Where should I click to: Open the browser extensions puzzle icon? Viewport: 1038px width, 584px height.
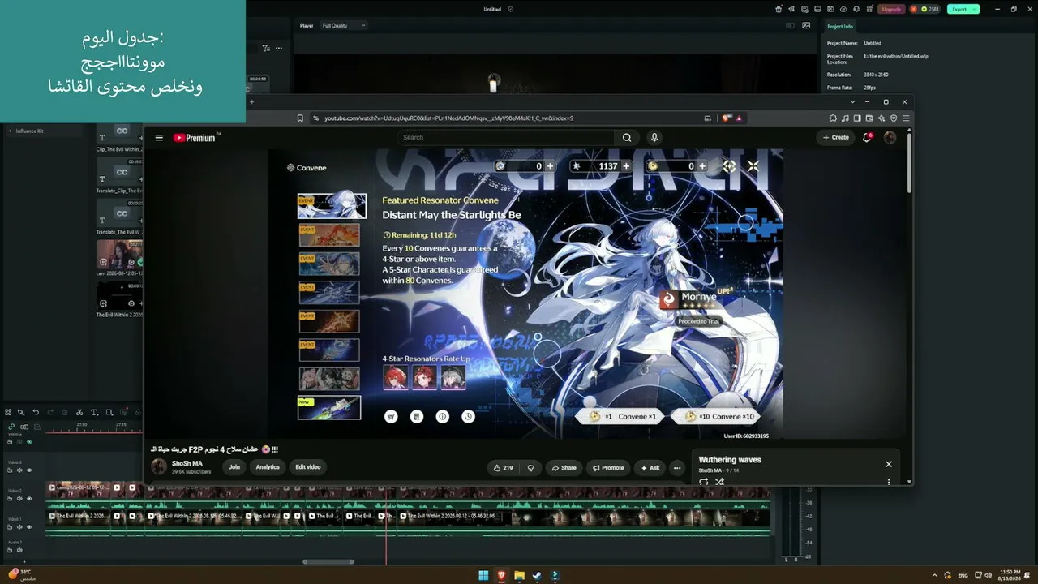(833, 118)
